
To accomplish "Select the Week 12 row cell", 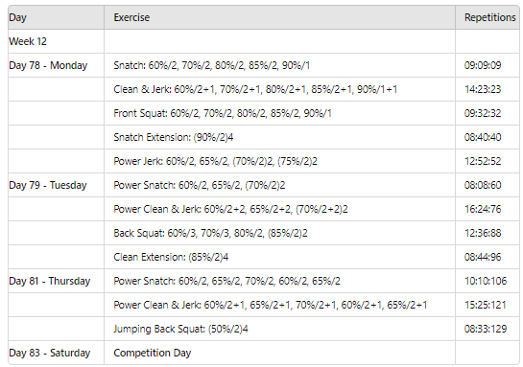I will (56, 41).
